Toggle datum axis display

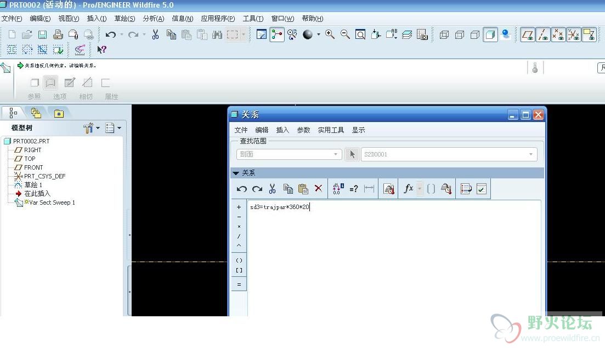click(x=543, y=34)
